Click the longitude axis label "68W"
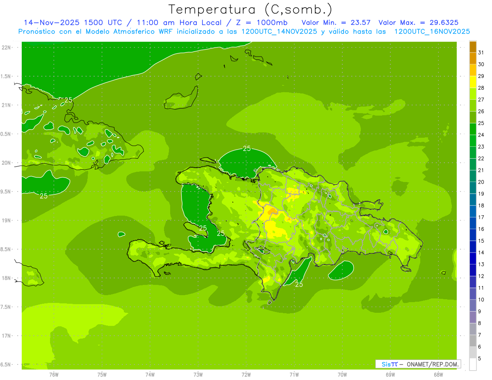The image size is (492, 380). 438,374
